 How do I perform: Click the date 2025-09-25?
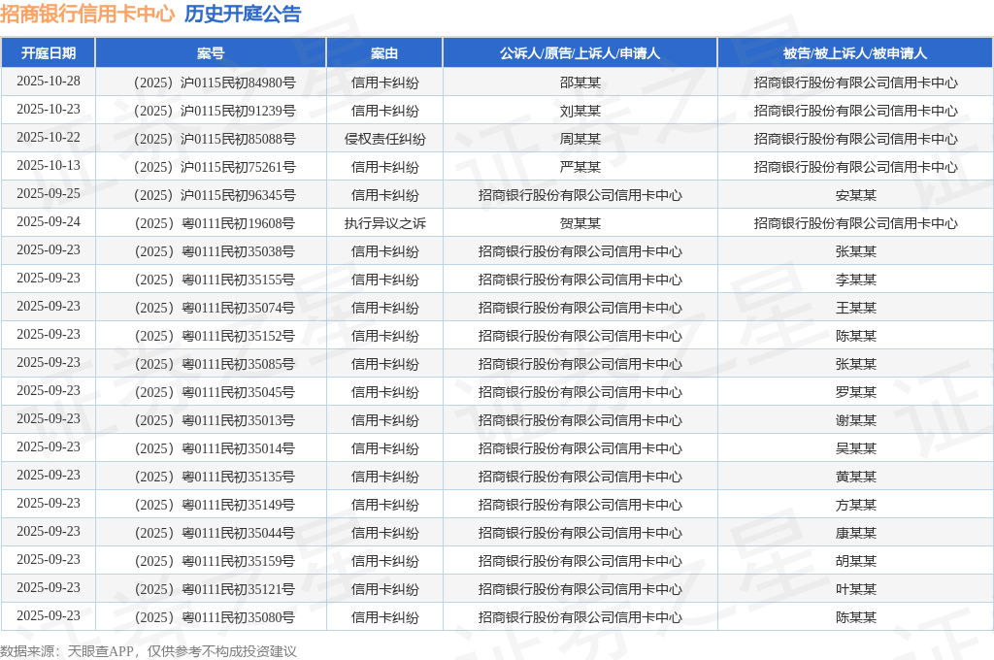[49, 193]
